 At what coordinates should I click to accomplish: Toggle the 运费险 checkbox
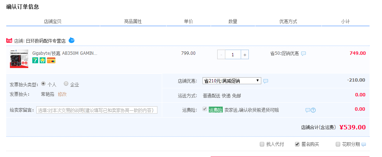tap(205, 109)
